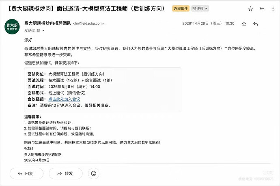Click the closing 祝好！ line
The height and width of the screenshot is (186, 280).
coord(29,148)
